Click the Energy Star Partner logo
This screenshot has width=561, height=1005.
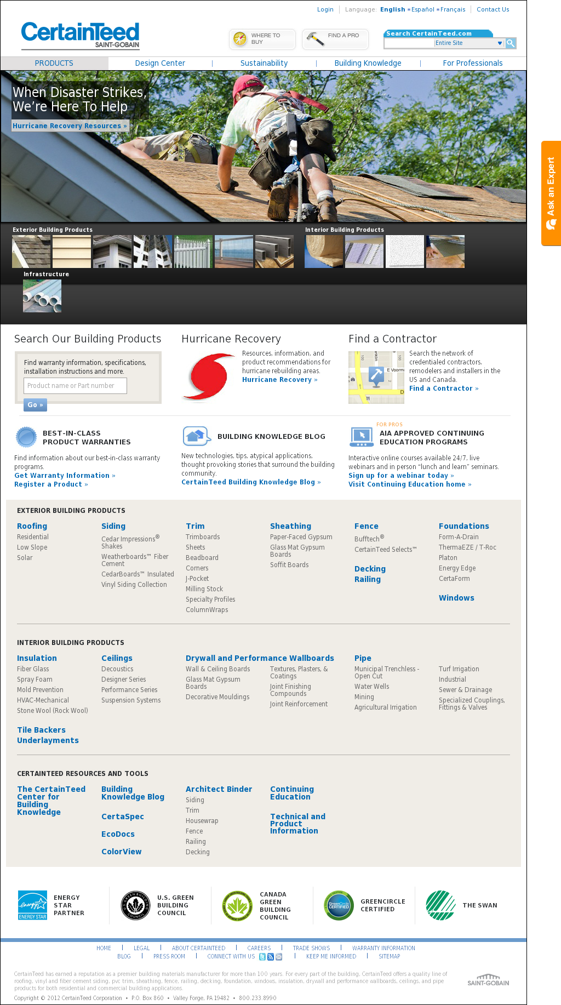tap(32, 905)
